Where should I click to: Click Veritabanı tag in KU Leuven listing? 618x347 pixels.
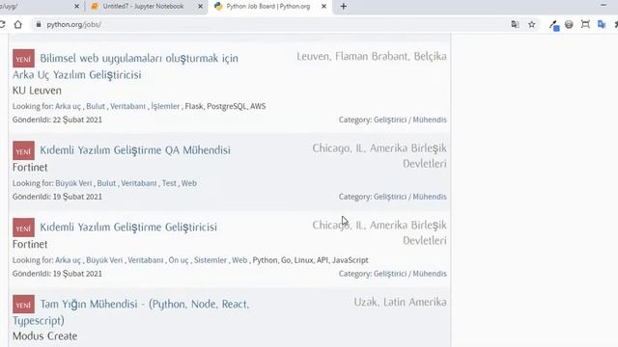click(x=127, y=107)
